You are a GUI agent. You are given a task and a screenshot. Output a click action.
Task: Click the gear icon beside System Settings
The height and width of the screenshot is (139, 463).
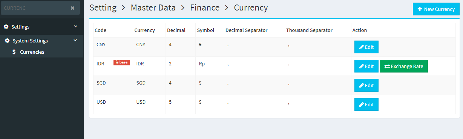coord(7,41)
